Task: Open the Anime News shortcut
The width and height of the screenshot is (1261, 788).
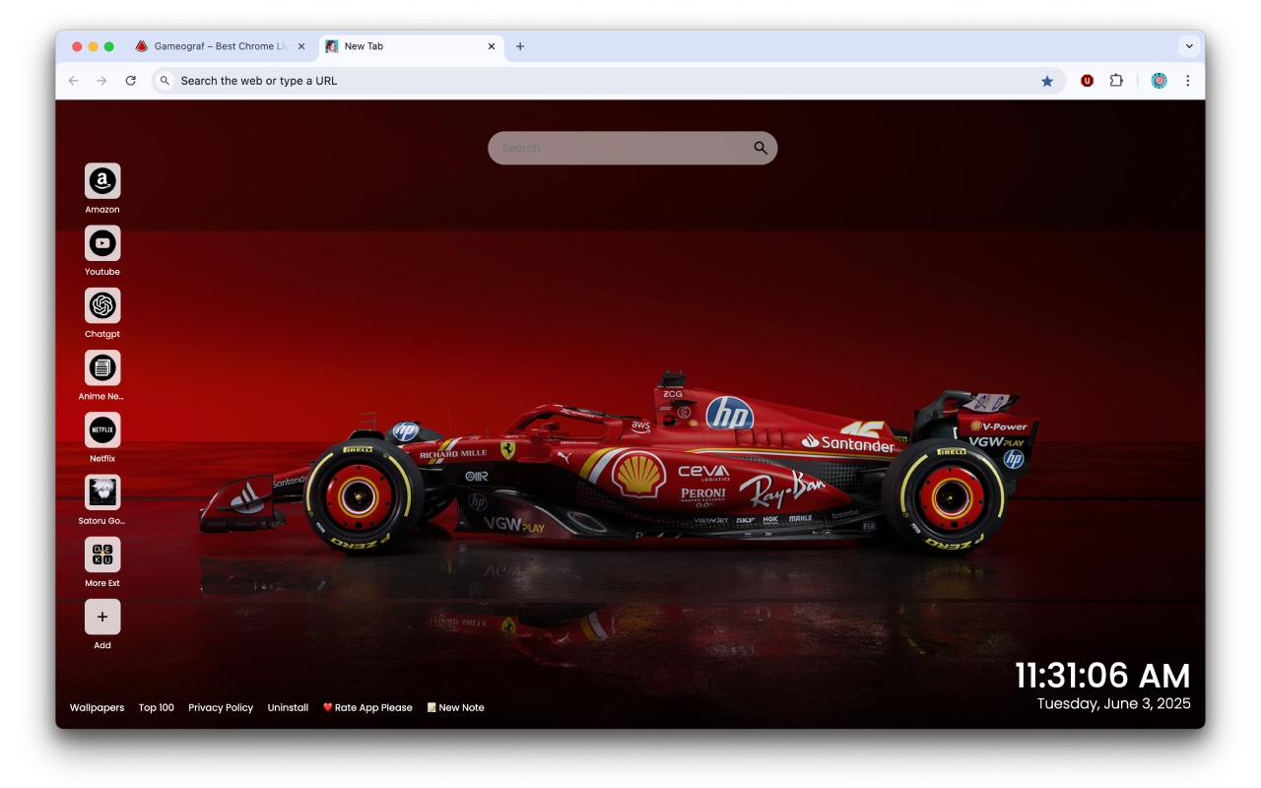Action: (x=102, y=367)
